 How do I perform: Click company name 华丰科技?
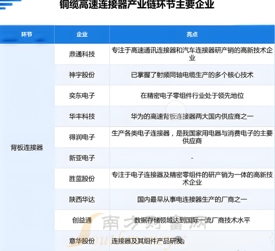(x=82, y=116)
